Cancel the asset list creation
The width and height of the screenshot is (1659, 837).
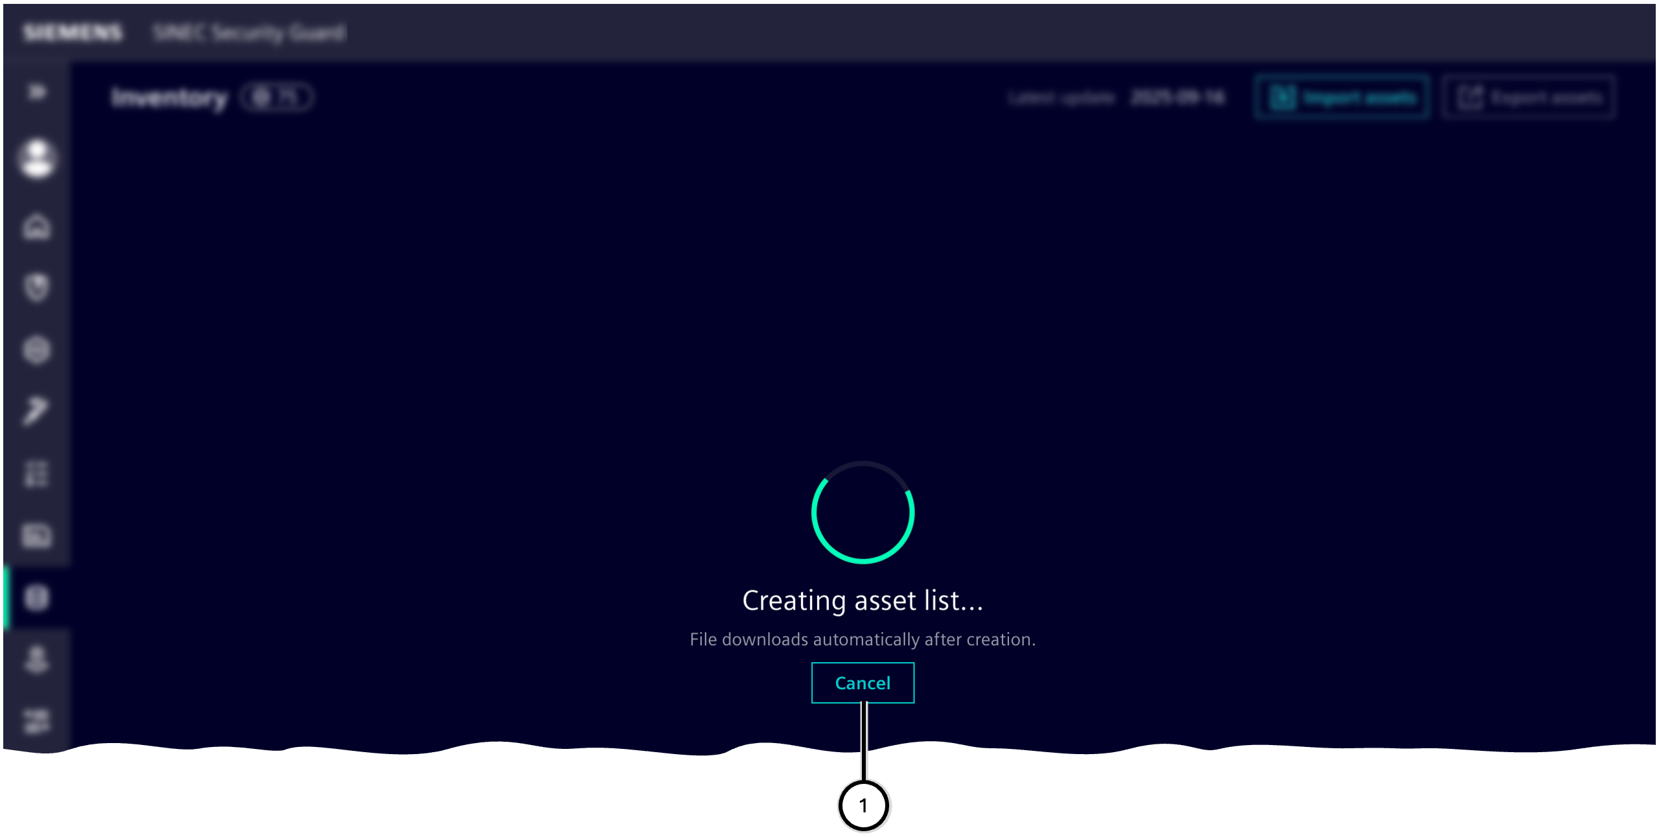pyautogui.click(x=863, y=683)
